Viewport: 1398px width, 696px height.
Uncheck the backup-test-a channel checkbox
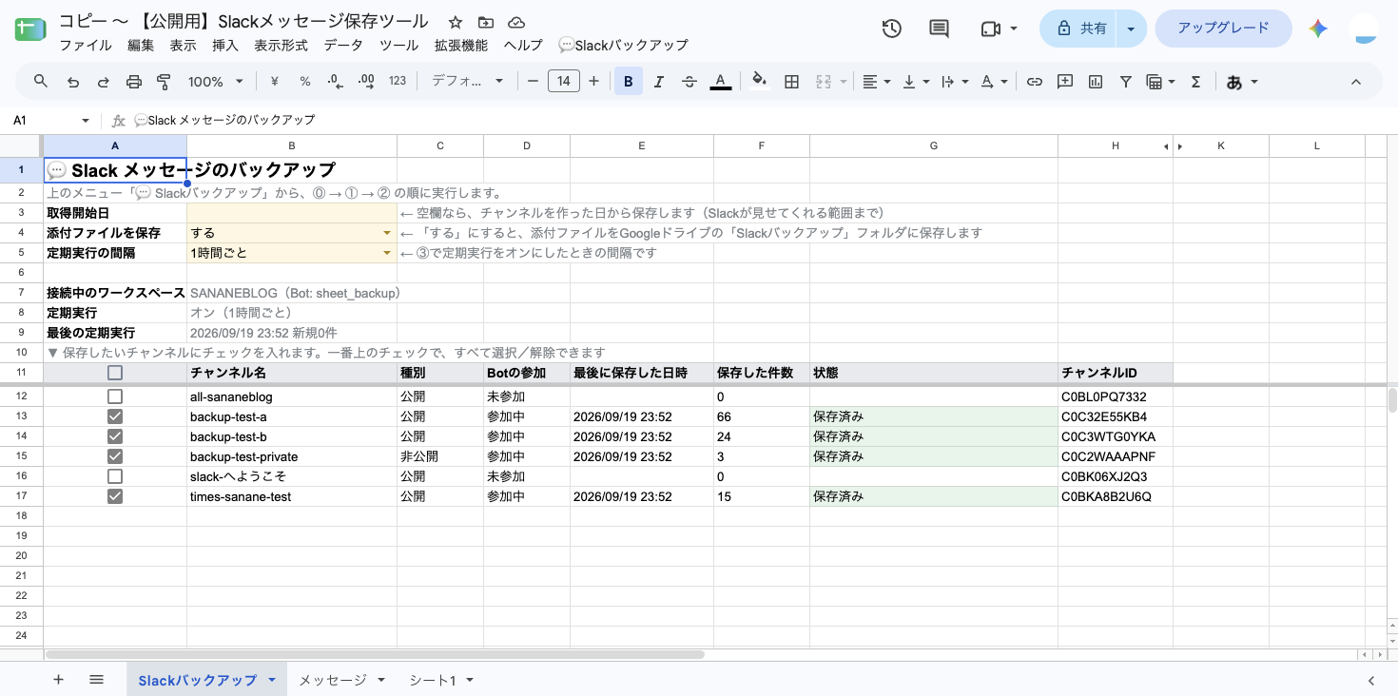[115, 416]
